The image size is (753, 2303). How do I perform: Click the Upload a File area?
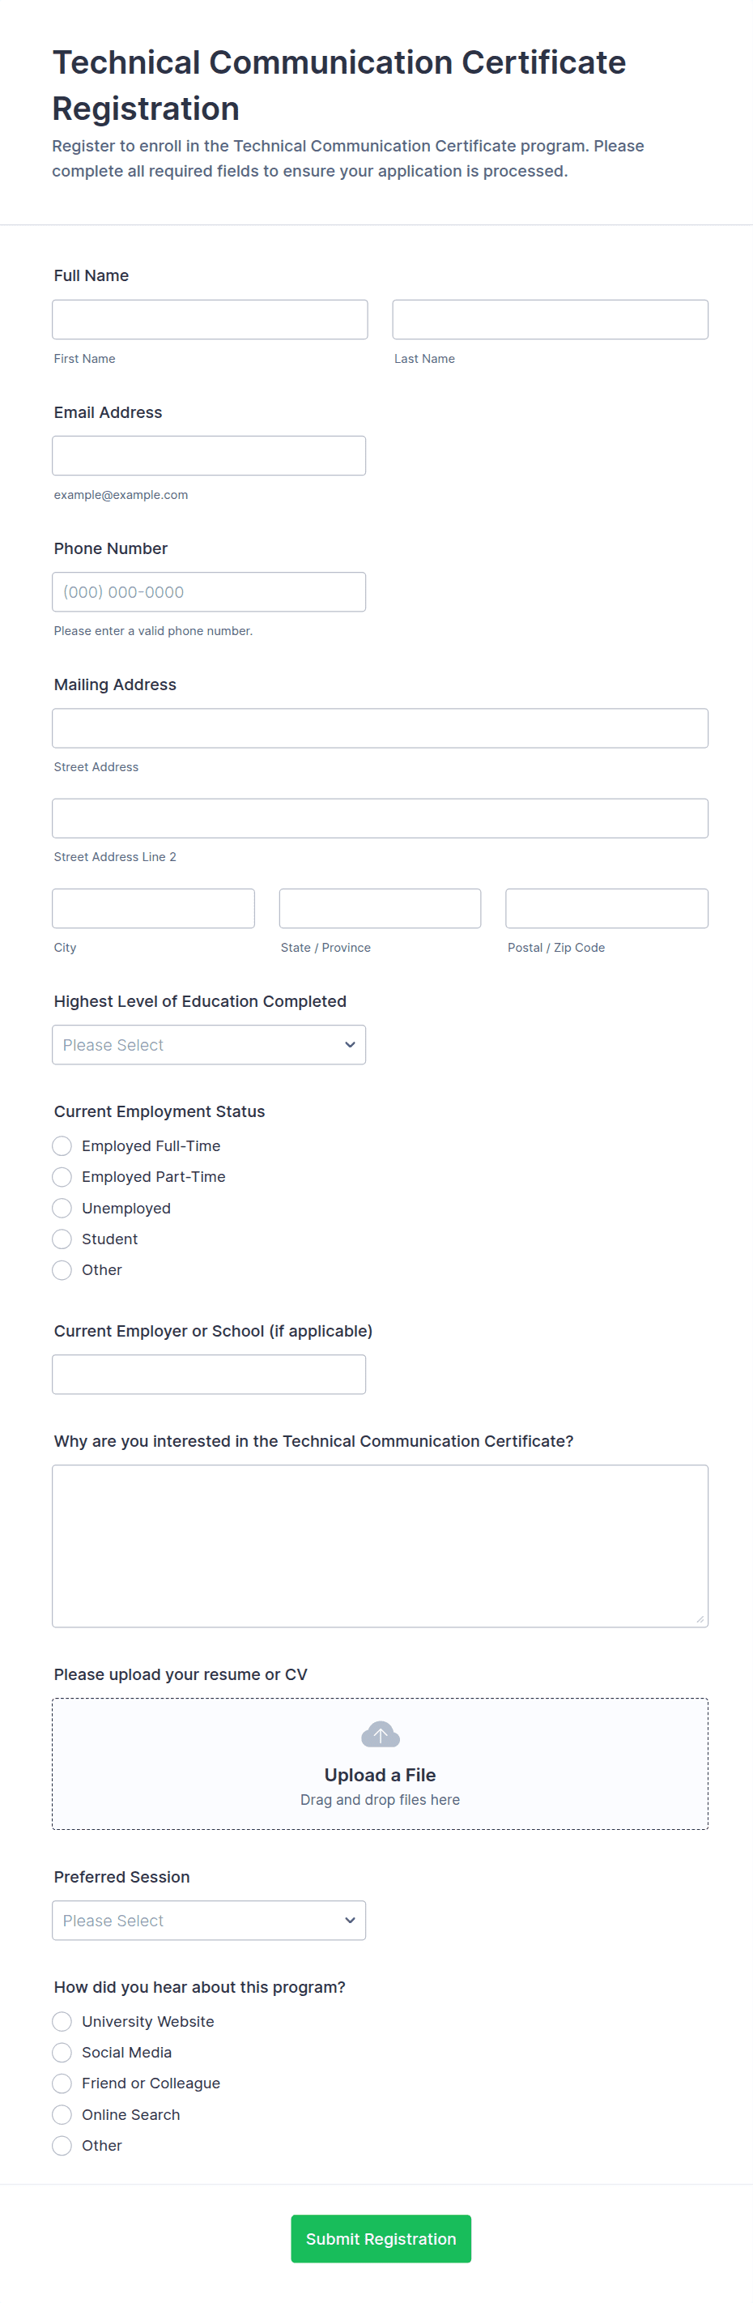pyautogui.click(x=380, y=1776)
